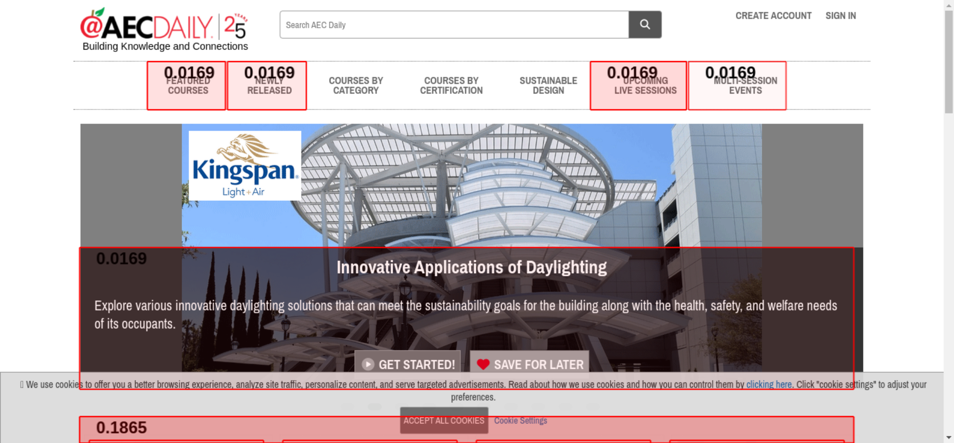View Upcoming Live Sessions
This screenshot has width=954, height=443.
point(645,86)
